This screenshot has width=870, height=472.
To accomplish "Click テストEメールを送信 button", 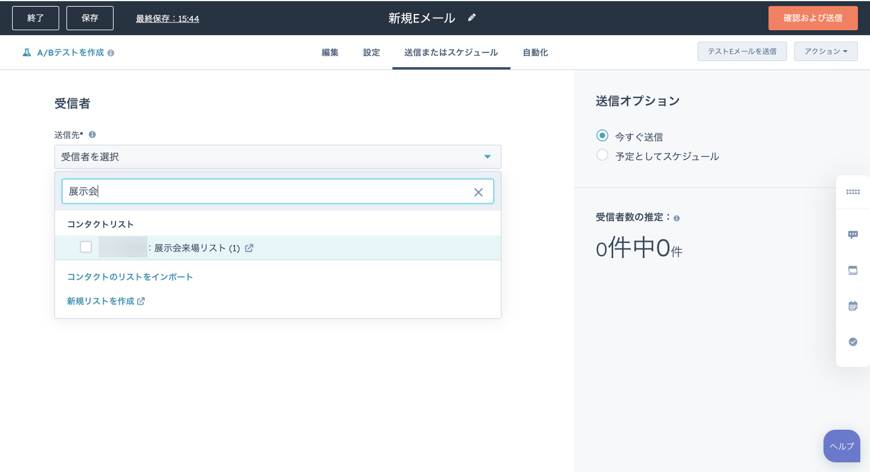I will pos(742,51).
